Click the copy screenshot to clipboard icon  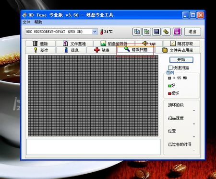point(147,32)
